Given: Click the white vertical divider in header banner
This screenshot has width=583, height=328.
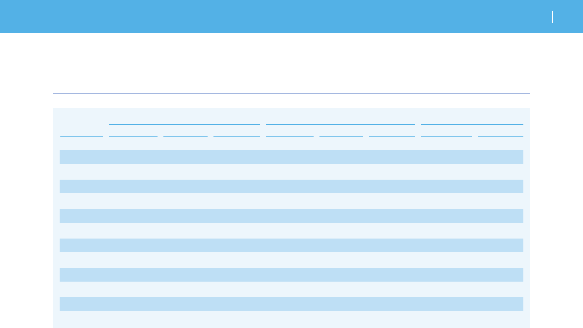Looking at the screenshot, I should click(552, 17).
